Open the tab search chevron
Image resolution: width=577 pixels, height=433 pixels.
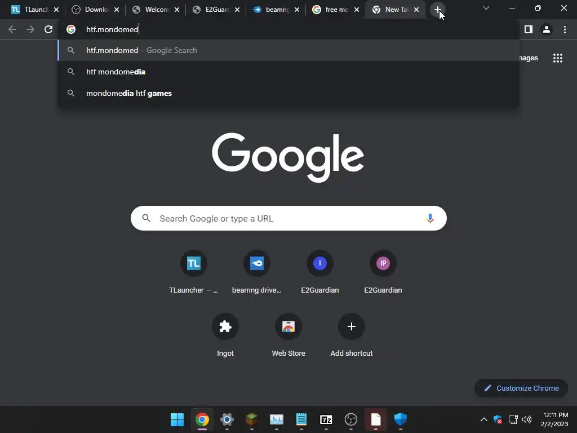point(486,8)
